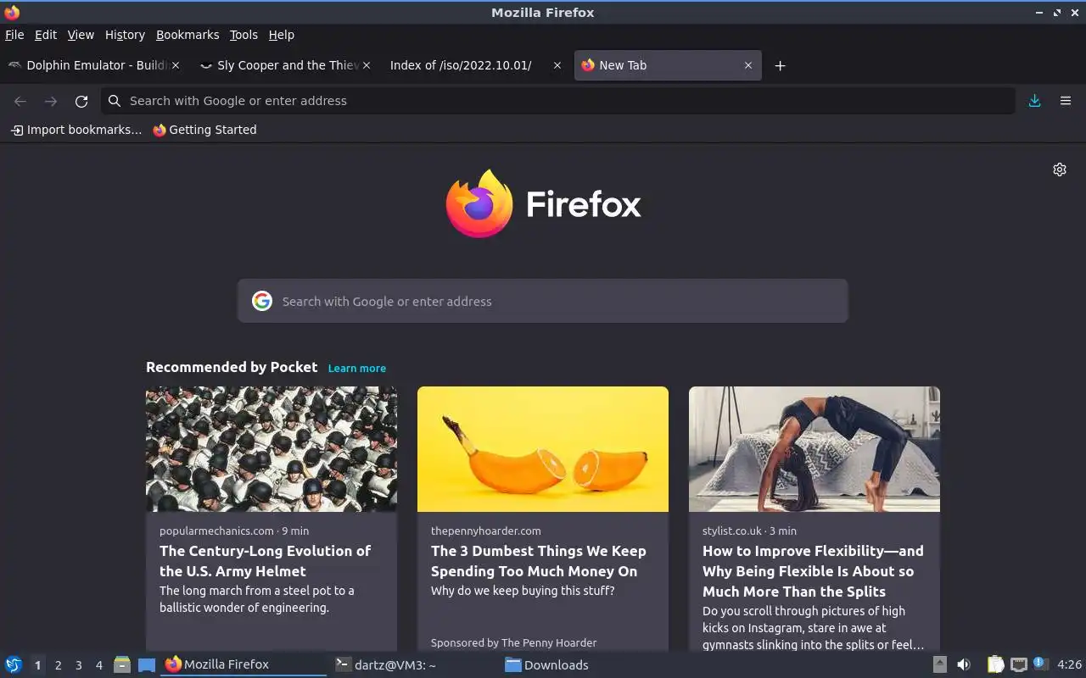Open The Century-Long Evolution of Army Helmet headline

point(266,561)
